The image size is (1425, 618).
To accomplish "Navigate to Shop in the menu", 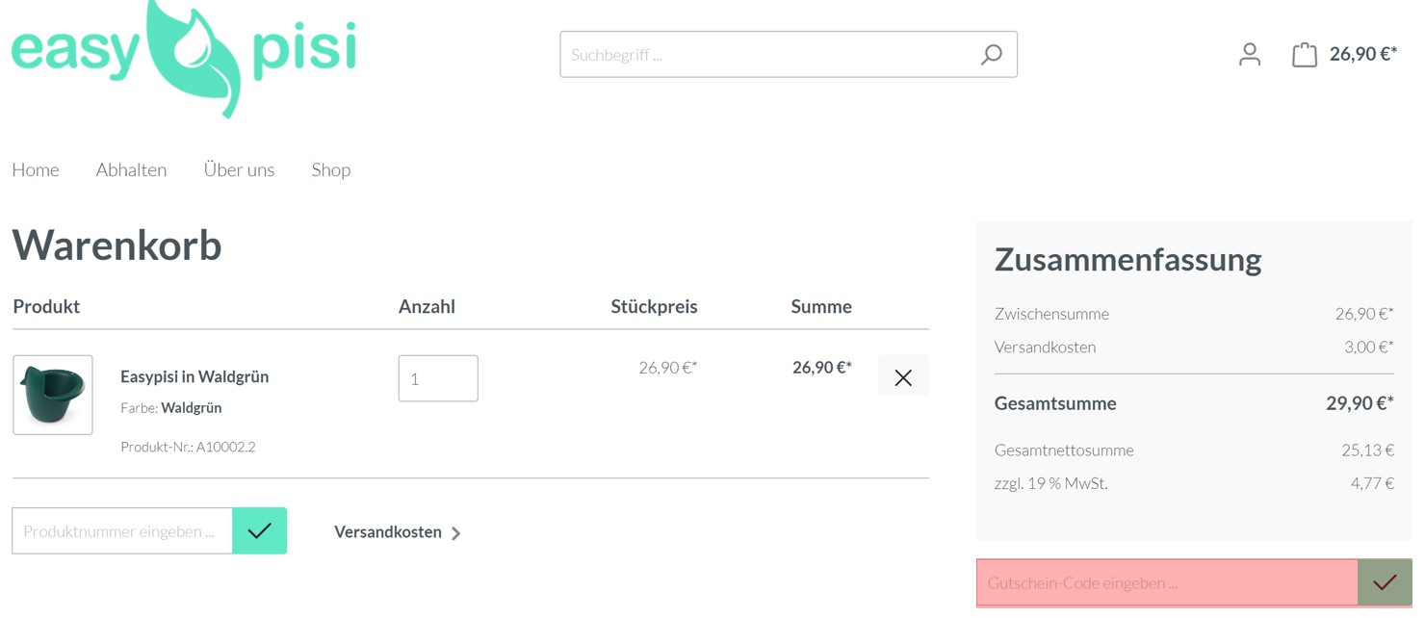I will [x=331, y=169].
